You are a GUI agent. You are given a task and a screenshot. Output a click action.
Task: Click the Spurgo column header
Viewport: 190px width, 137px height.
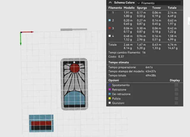pos(142,8)
